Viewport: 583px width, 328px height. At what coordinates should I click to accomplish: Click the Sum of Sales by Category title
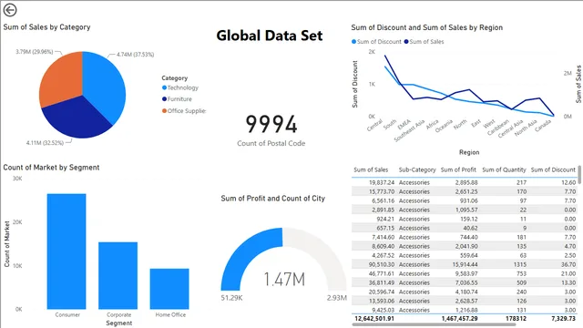pos(46,27)
